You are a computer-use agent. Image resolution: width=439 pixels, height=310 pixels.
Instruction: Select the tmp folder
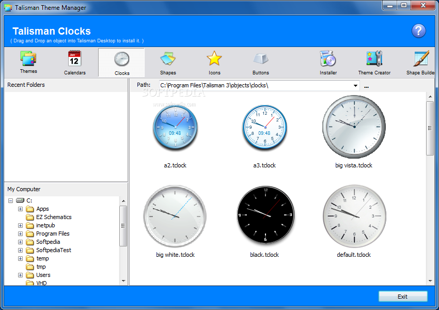tap(41, 267)
